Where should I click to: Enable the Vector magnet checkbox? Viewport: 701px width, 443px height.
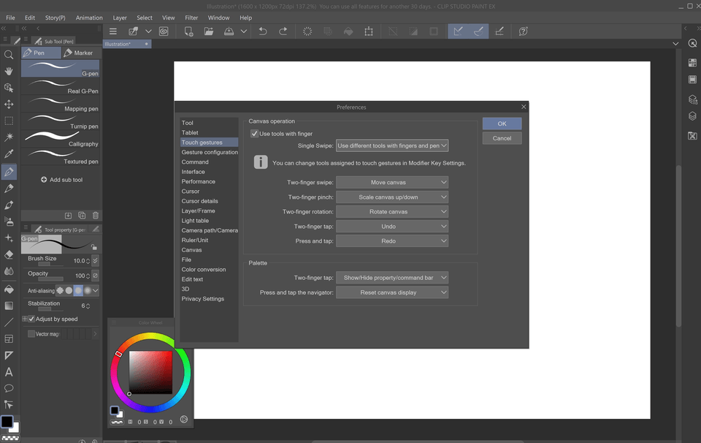click(31, 334)
